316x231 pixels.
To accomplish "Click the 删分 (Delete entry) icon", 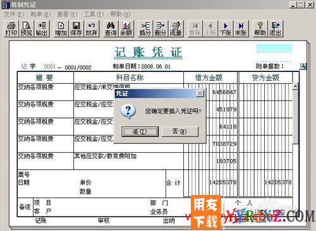I will pos(161,28).
